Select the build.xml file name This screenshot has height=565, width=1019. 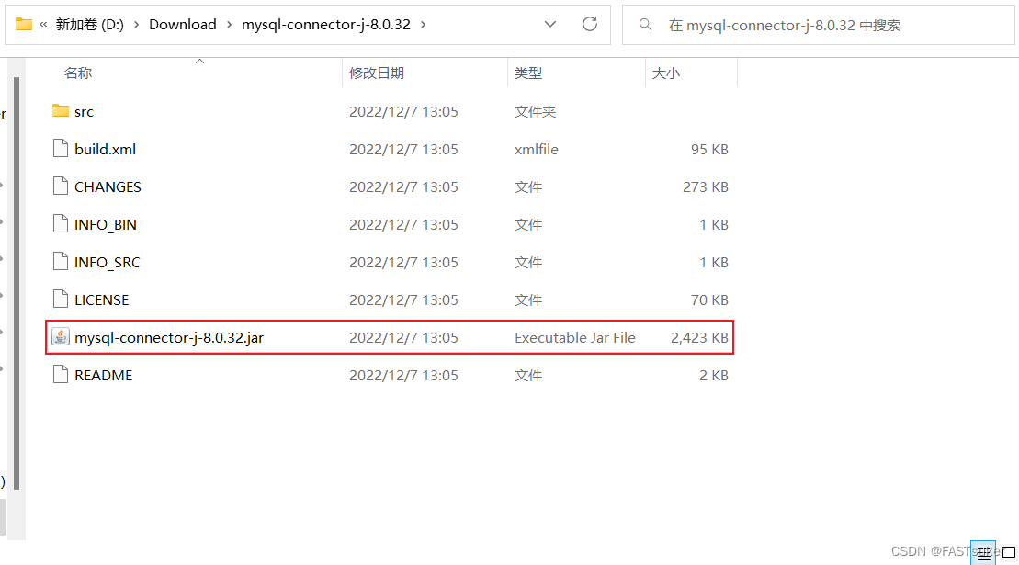(x=106, y=150)
